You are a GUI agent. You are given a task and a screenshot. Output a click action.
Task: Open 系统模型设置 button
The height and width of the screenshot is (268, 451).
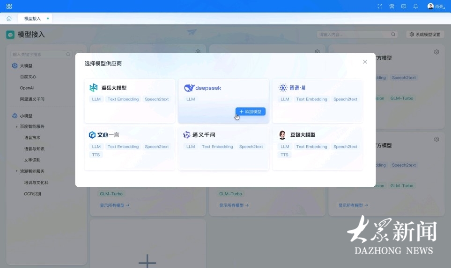[425, 35]
